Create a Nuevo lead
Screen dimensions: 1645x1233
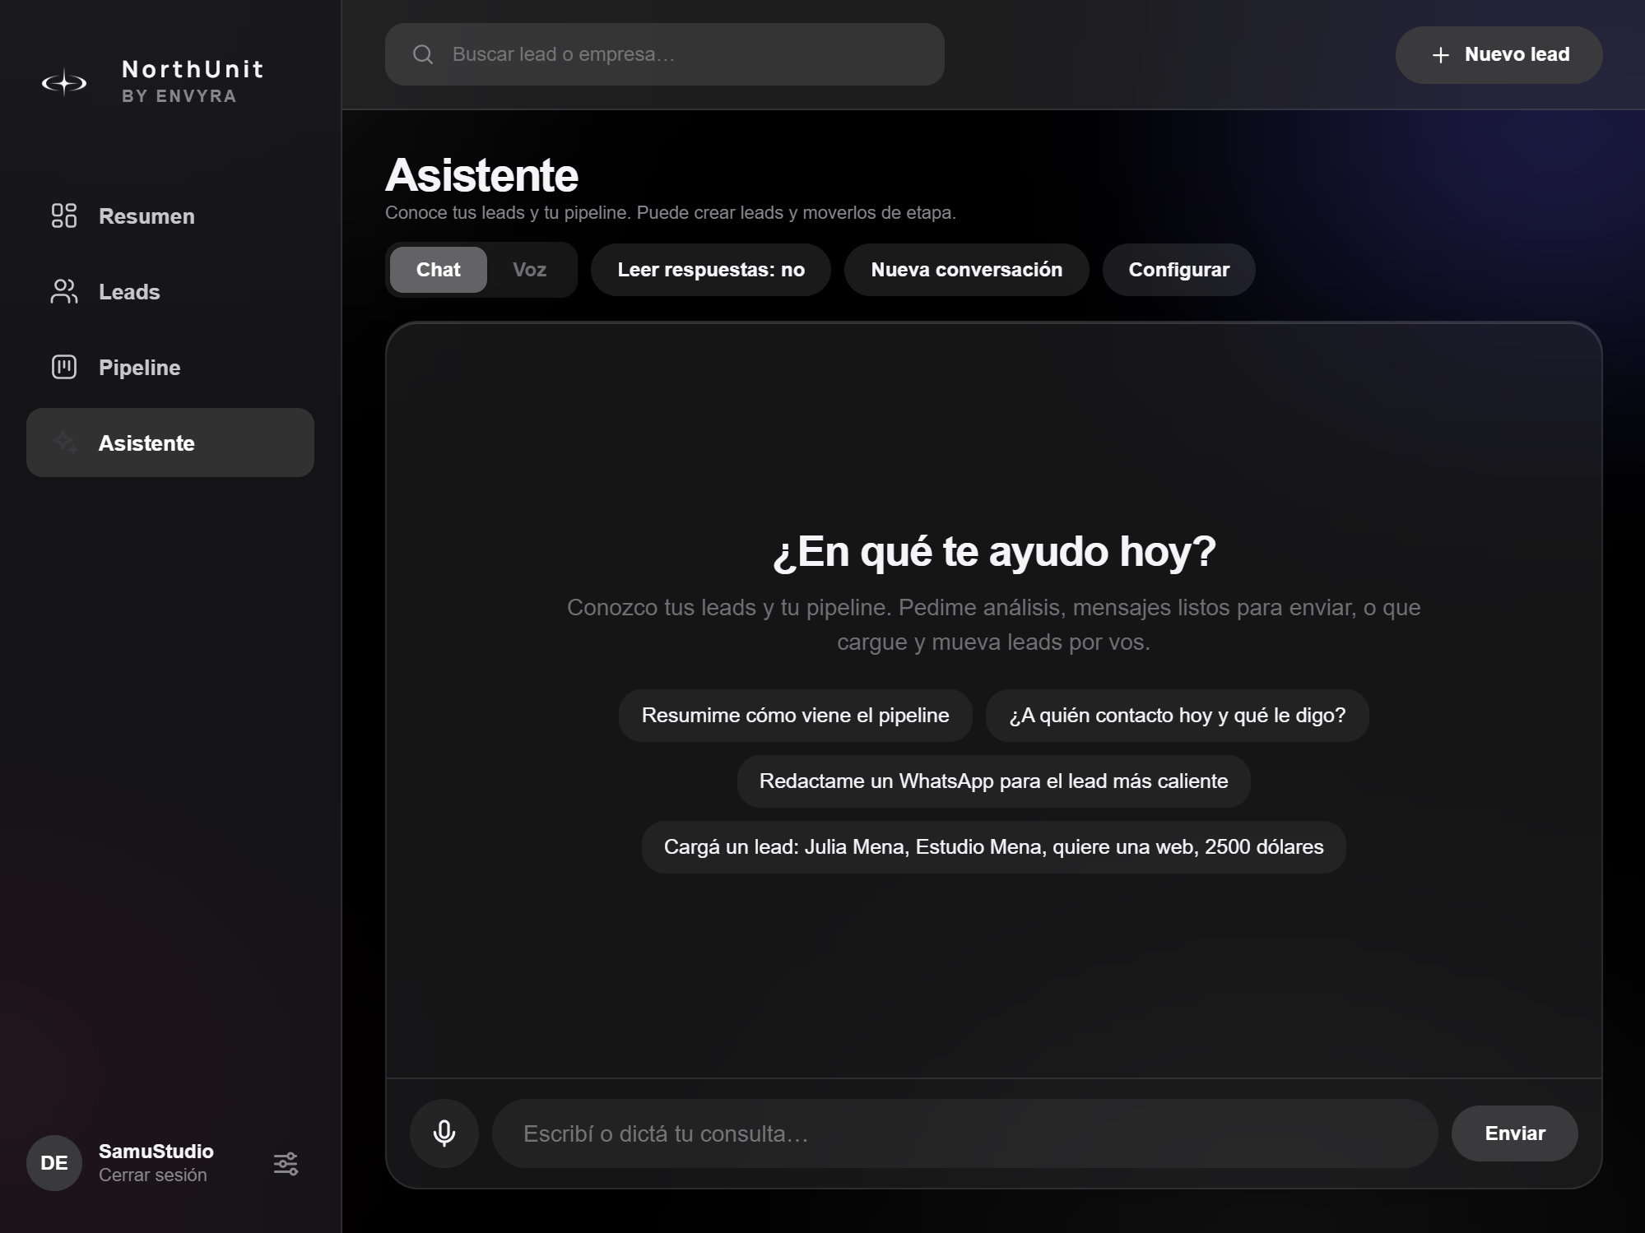1499,55
